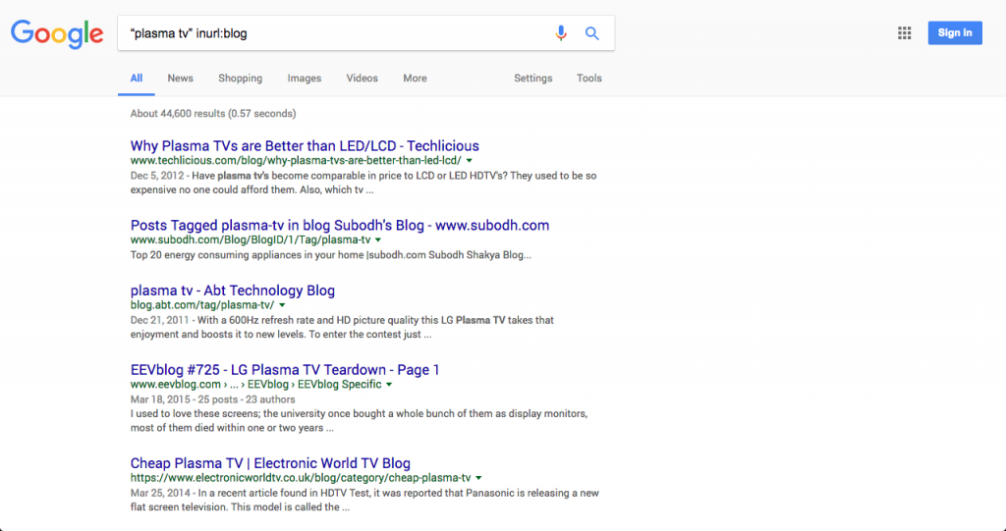Switch to the Shopping tab
1006x531 pixels.
click(240, 79)
